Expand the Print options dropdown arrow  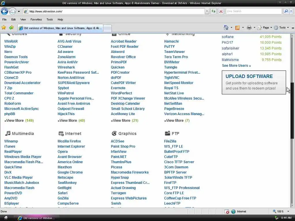coord(254,28)
